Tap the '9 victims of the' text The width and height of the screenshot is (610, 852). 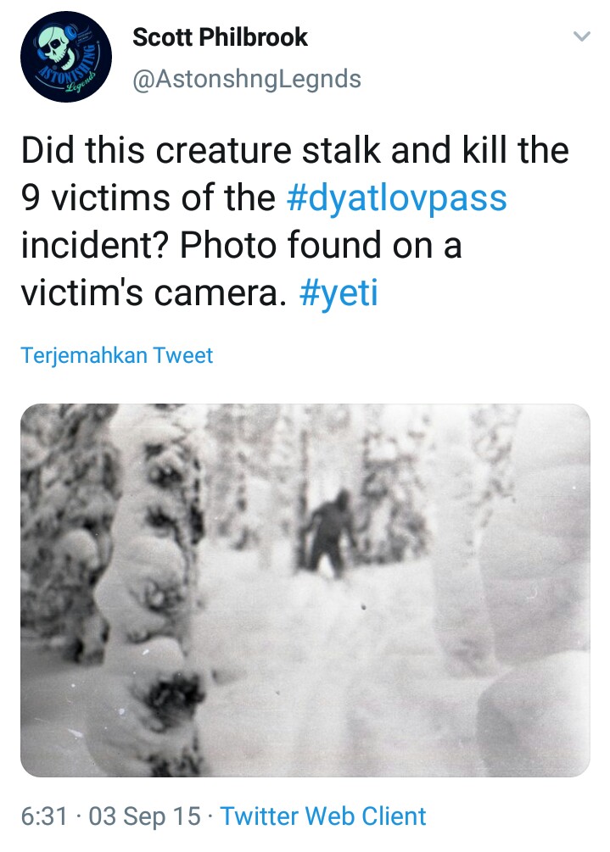pyautogui.click(x=147, y=198)
